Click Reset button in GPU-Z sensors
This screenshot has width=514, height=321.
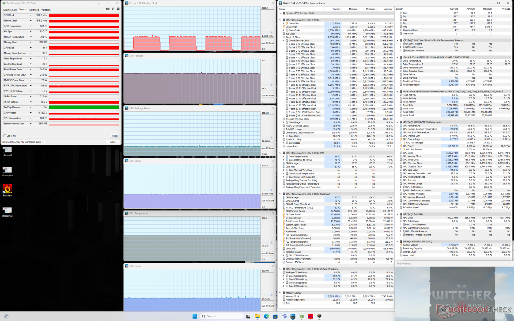(115, 136)
